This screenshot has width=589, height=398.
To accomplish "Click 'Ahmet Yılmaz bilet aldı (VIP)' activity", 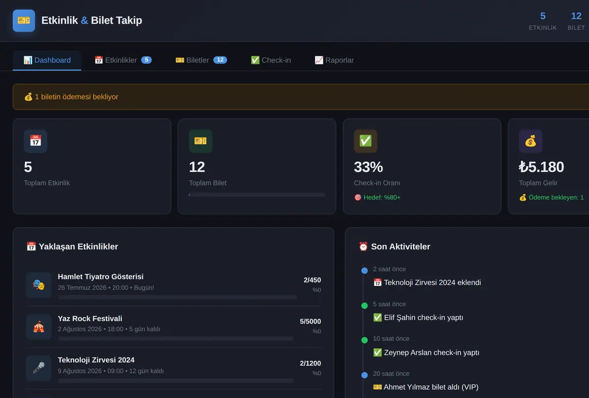I will click(x=426, y=387).
